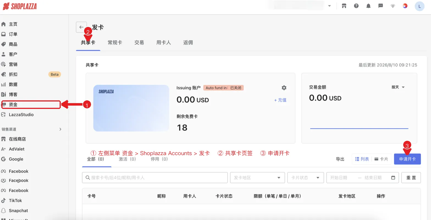Click the wifi signal icon
The height and width of the screenshot is (220, 431).
coord(393,6)
